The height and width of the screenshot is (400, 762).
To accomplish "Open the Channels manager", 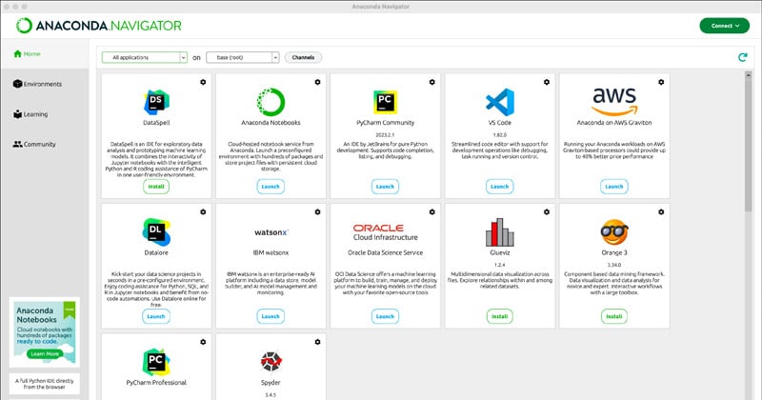I will point(303,57).
